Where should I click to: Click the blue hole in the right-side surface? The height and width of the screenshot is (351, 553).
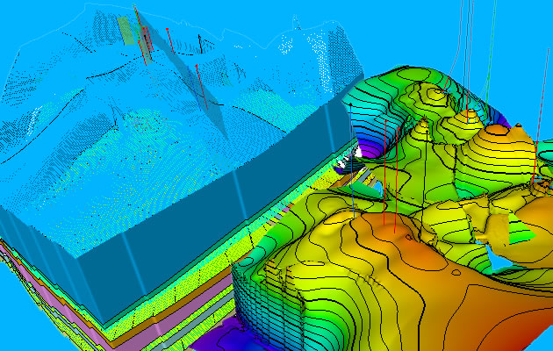[500, 261]
